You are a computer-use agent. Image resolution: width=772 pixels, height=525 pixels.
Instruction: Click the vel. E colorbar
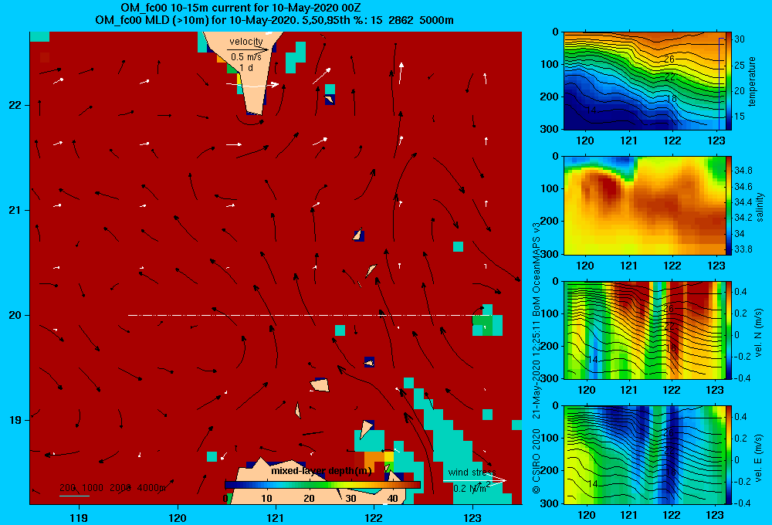click(x=730, y=455)
